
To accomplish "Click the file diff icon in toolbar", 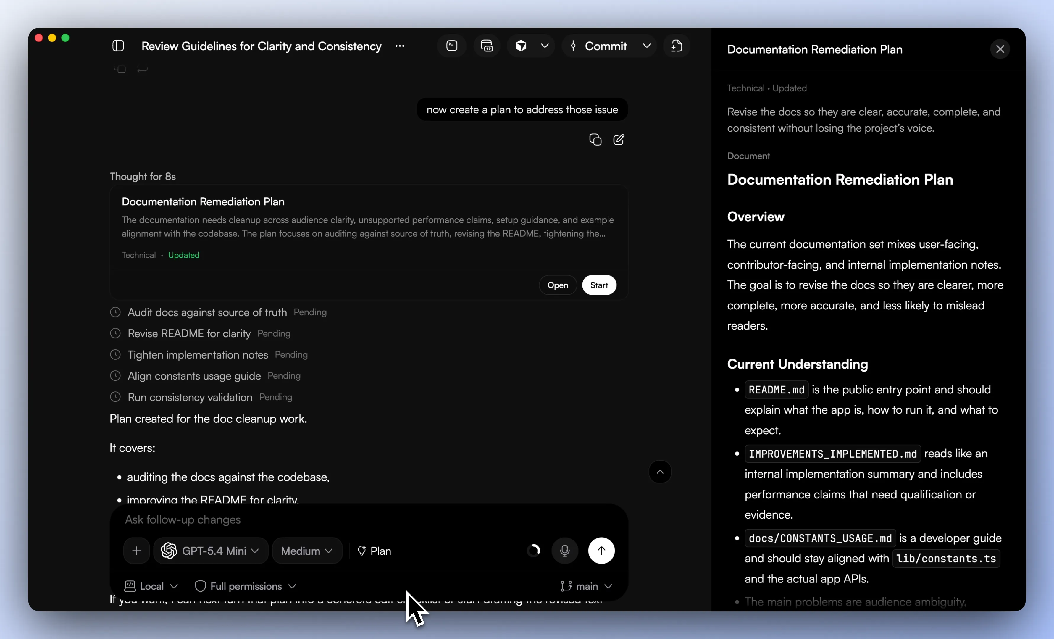I will [x=676, y=46].
